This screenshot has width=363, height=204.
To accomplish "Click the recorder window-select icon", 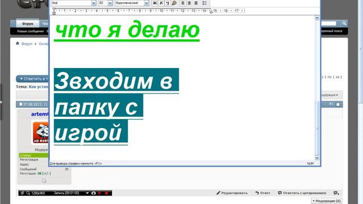I will [22, 193].
